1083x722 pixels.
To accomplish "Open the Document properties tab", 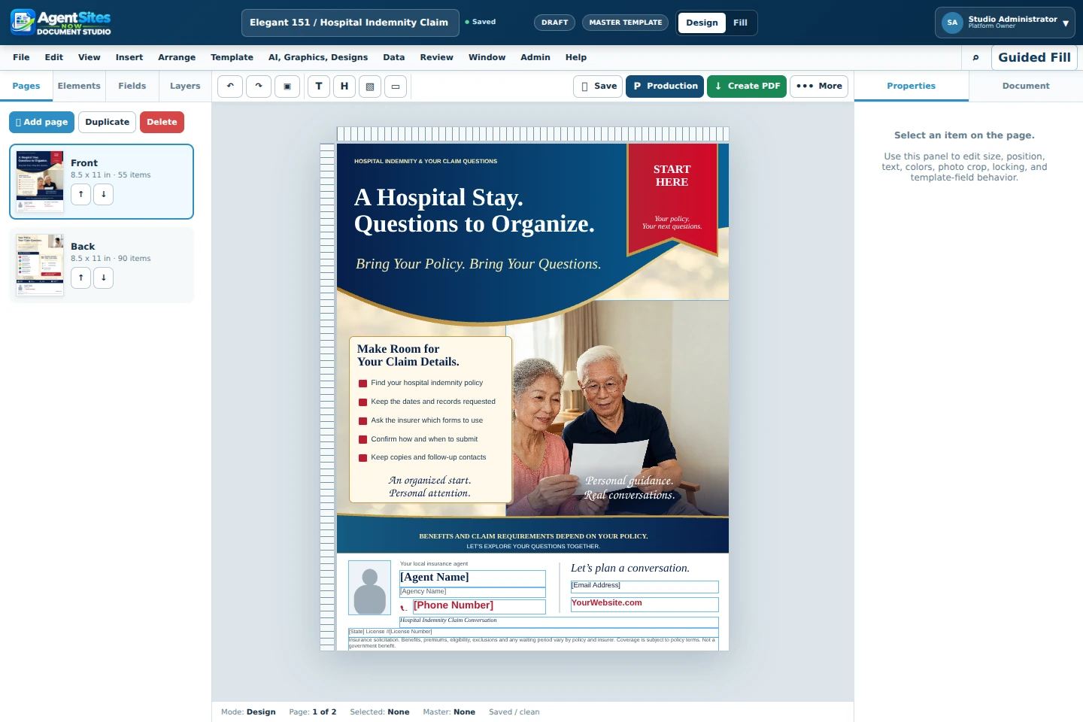I will pyautogui.click(x=1026, y=86).
